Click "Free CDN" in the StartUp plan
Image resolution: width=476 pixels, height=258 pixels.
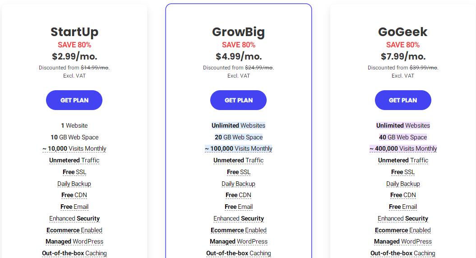coord(74,195)
